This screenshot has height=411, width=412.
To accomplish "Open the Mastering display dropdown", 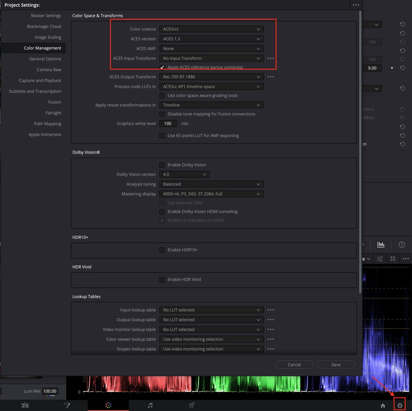I will [211, 194].
